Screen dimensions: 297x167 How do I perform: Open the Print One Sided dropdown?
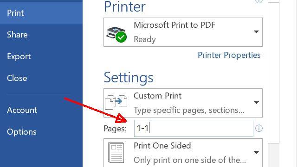tap(183, 153)
